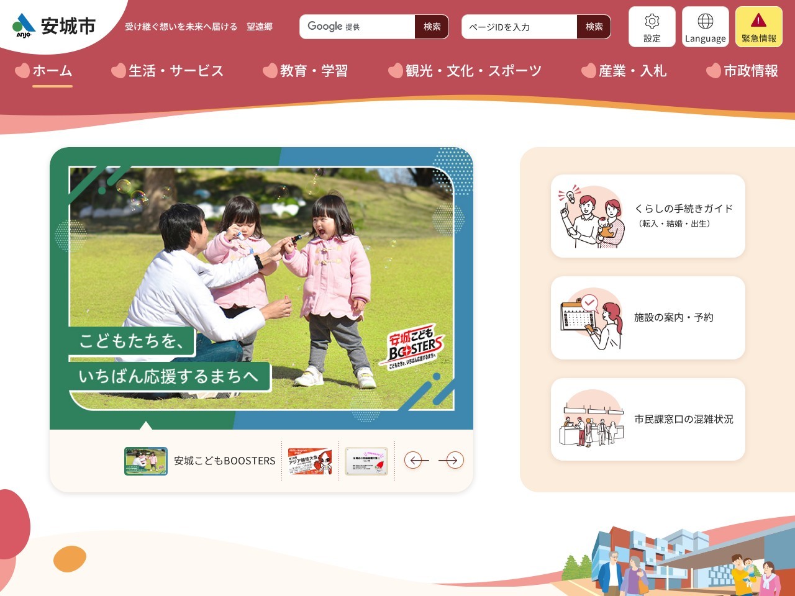Open the 教育・学習 menu
Screen dimensions: 795x596
[306, 71]
